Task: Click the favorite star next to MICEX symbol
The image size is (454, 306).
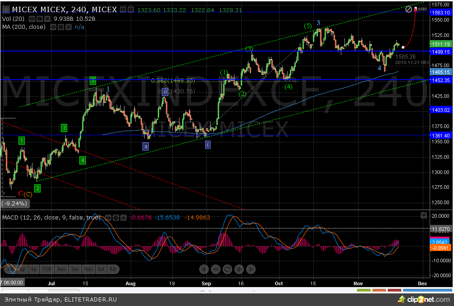Action: [5, 9]
